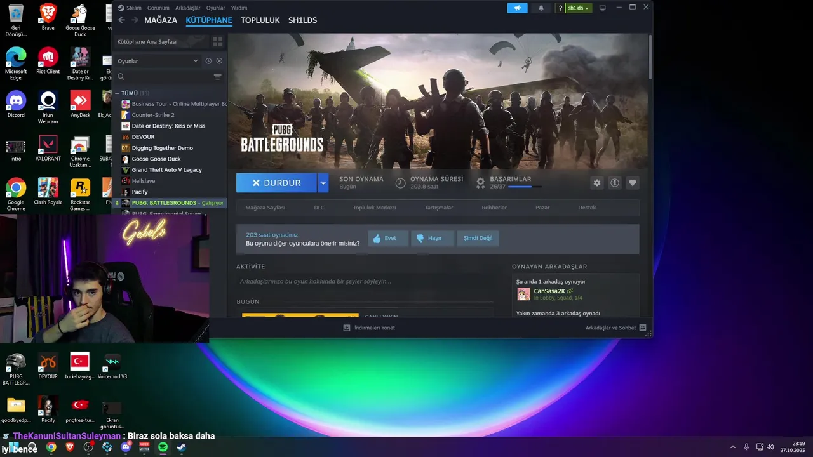The height and width of the screenshot is (457, 813).
Task: Open Arkadaşlar ve Sohbet panel
Action: click(615, 328)
